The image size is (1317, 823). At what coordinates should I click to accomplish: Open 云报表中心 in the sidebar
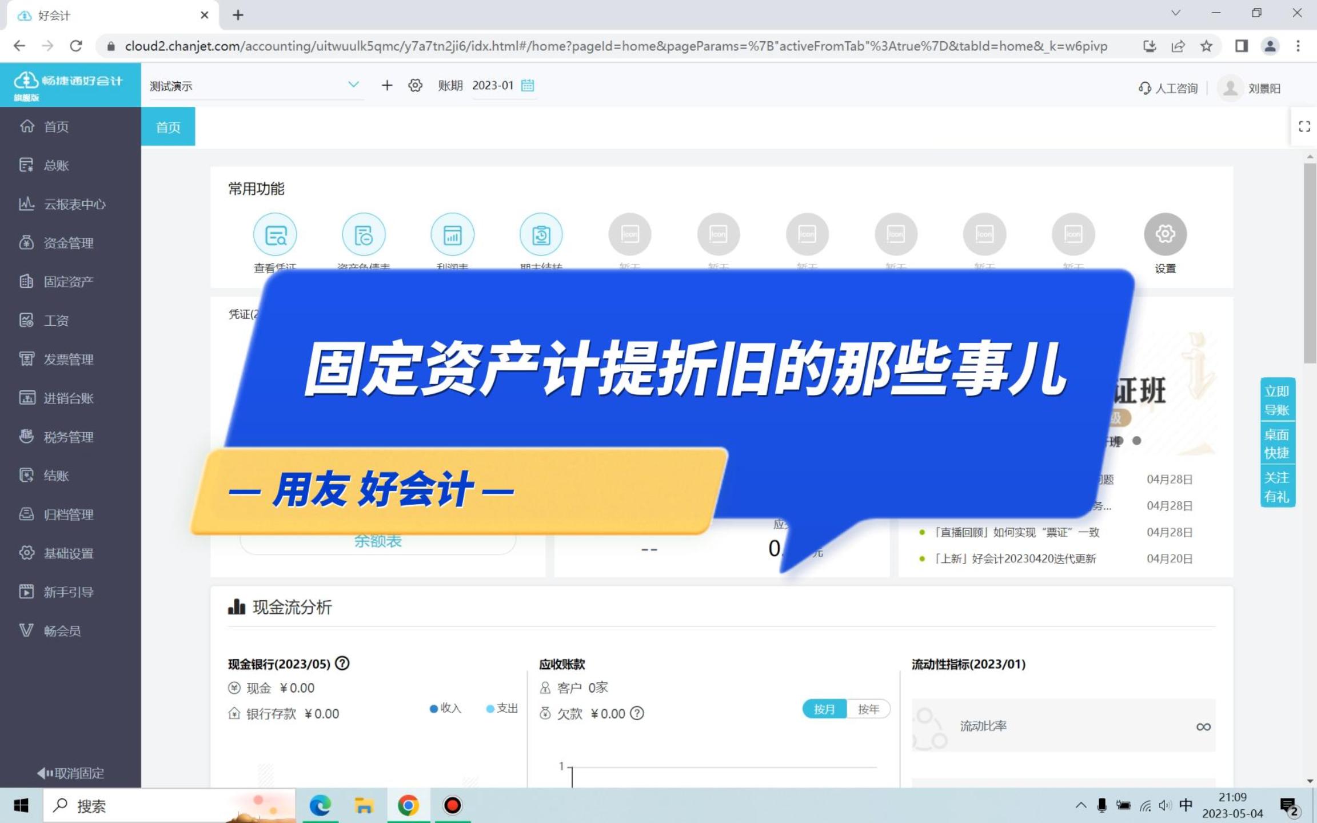[x=70, y=204]
